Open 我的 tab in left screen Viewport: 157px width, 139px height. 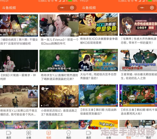tap(69, 135)
